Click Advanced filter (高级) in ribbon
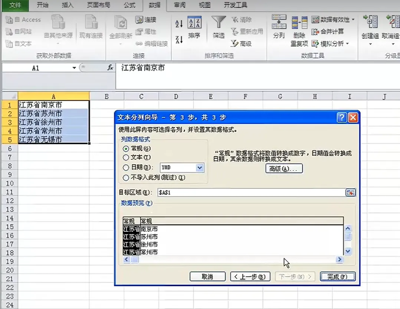The height and width of the screenshot is (309, 400). tap(235, 44)
